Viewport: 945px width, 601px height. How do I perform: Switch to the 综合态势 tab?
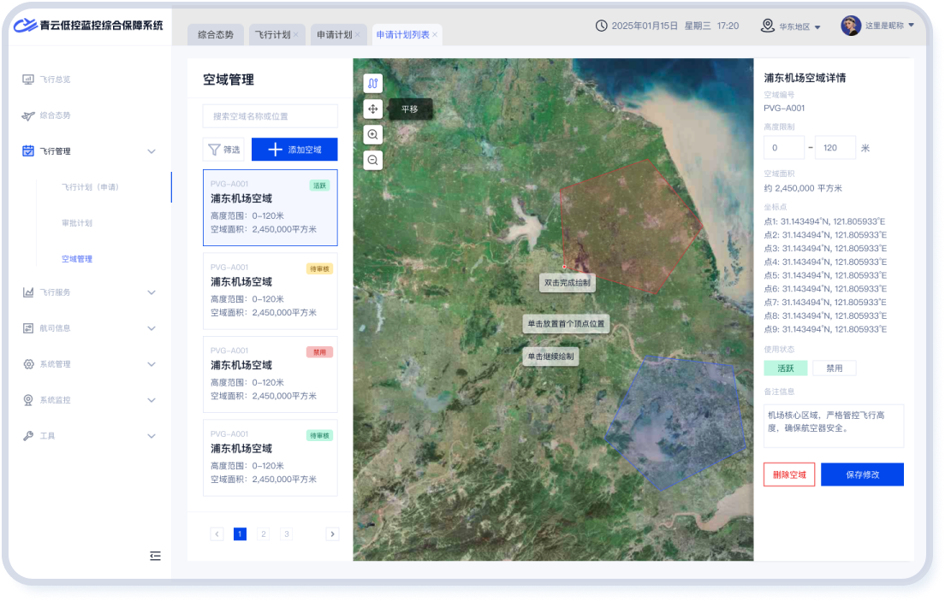tap(215, 35)
